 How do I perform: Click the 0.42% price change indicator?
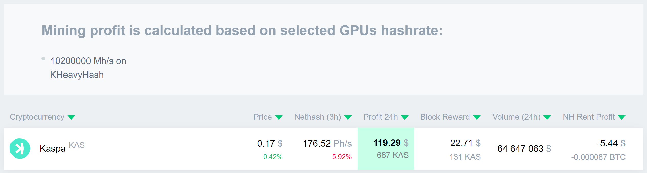point(272,158)
